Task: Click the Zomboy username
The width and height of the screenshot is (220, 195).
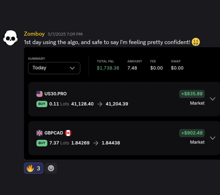Action: [x=34, y=34]
